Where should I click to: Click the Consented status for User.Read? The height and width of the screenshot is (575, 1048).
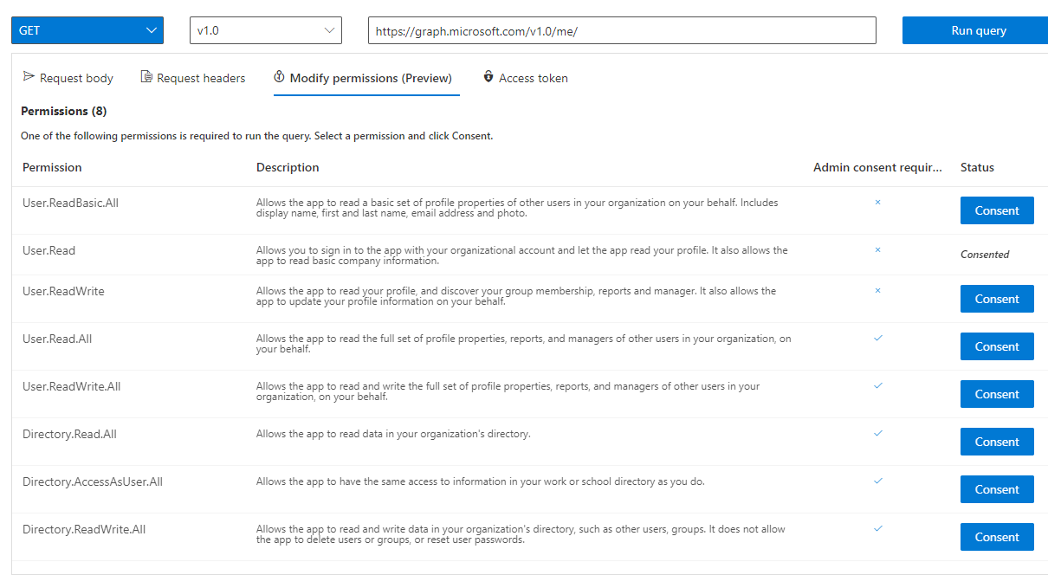click(x=985, y=255)
